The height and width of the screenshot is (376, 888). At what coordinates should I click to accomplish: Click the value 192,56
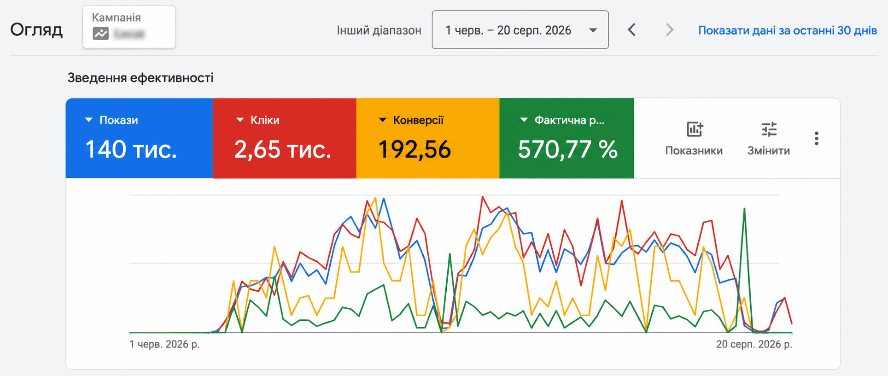[x=414, y=150]
